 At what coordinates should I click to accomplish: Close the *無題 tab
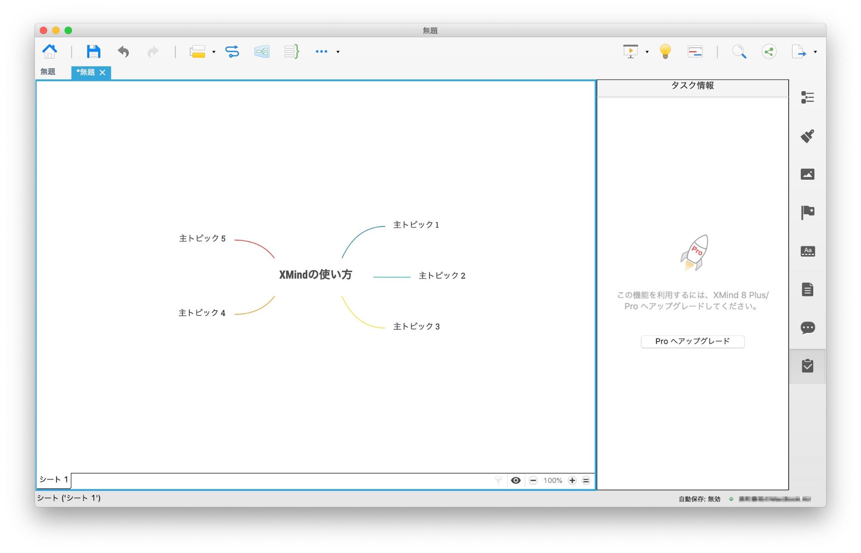pos(103,72)
